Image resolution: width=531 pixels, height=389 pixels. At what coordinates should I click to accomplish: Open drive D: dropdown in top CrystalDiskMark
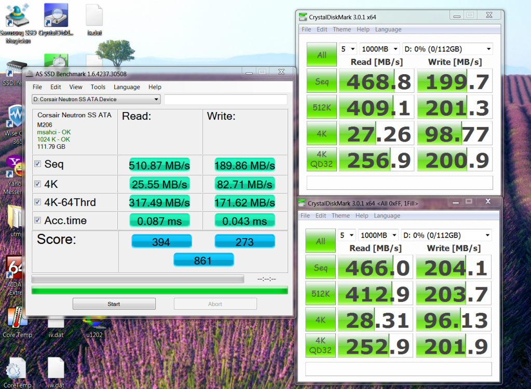[x=447, y=49]
